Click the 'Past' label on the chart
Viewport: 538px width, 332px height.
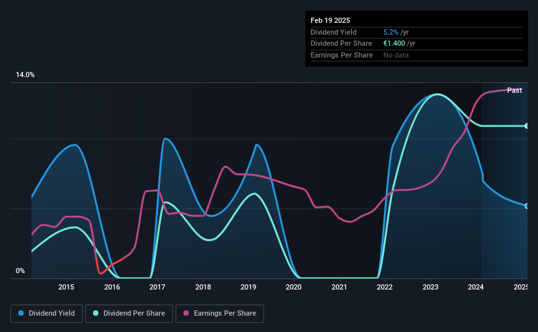click(x=514, y=90)
